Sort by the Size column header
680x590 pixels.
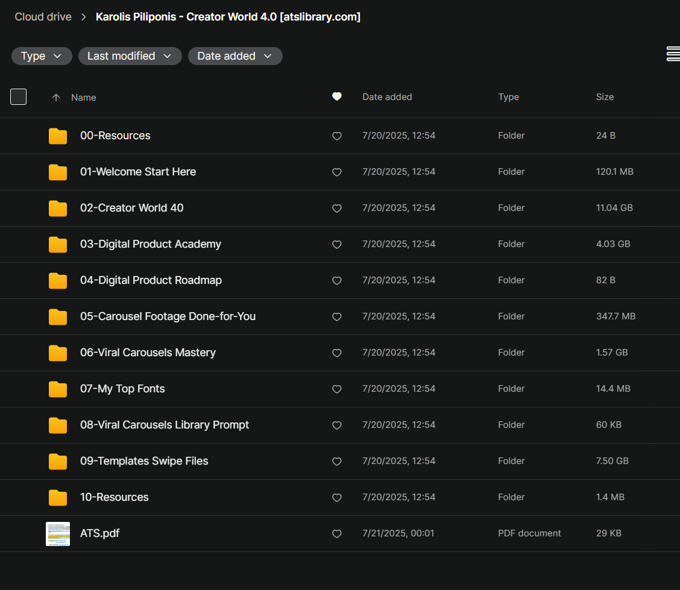[605, 97]
